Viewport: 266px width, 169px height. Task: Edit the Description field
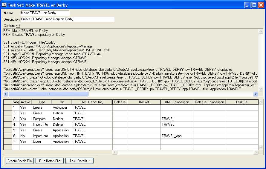67,19
